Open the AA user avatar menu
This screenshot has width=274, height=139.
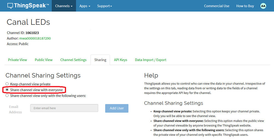(x=263, y=6)
